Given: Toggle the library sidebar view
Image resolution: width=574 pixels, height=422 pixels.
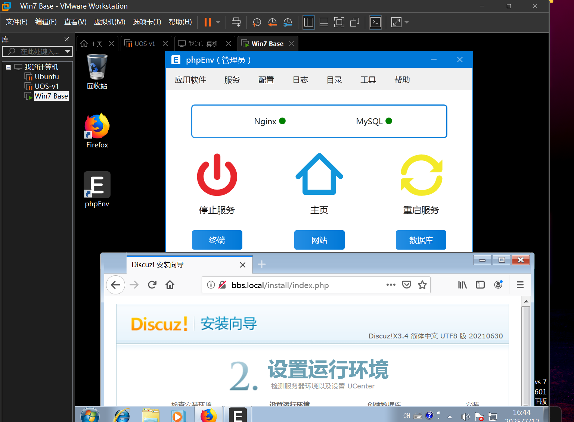Looking at the screenshot, I should [308, 22].
